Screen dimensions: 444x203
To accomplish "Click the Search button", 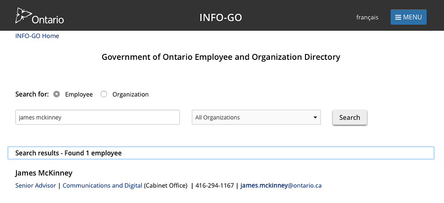I will [x=350, y=117].
